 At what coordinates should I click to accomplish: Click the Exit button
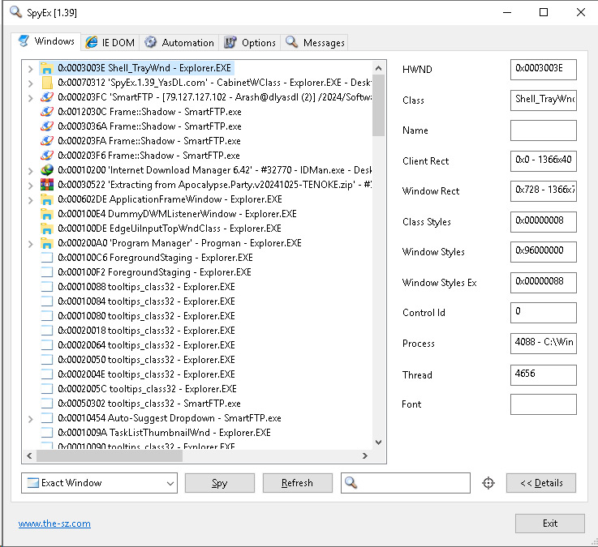(x=550, y=523)
